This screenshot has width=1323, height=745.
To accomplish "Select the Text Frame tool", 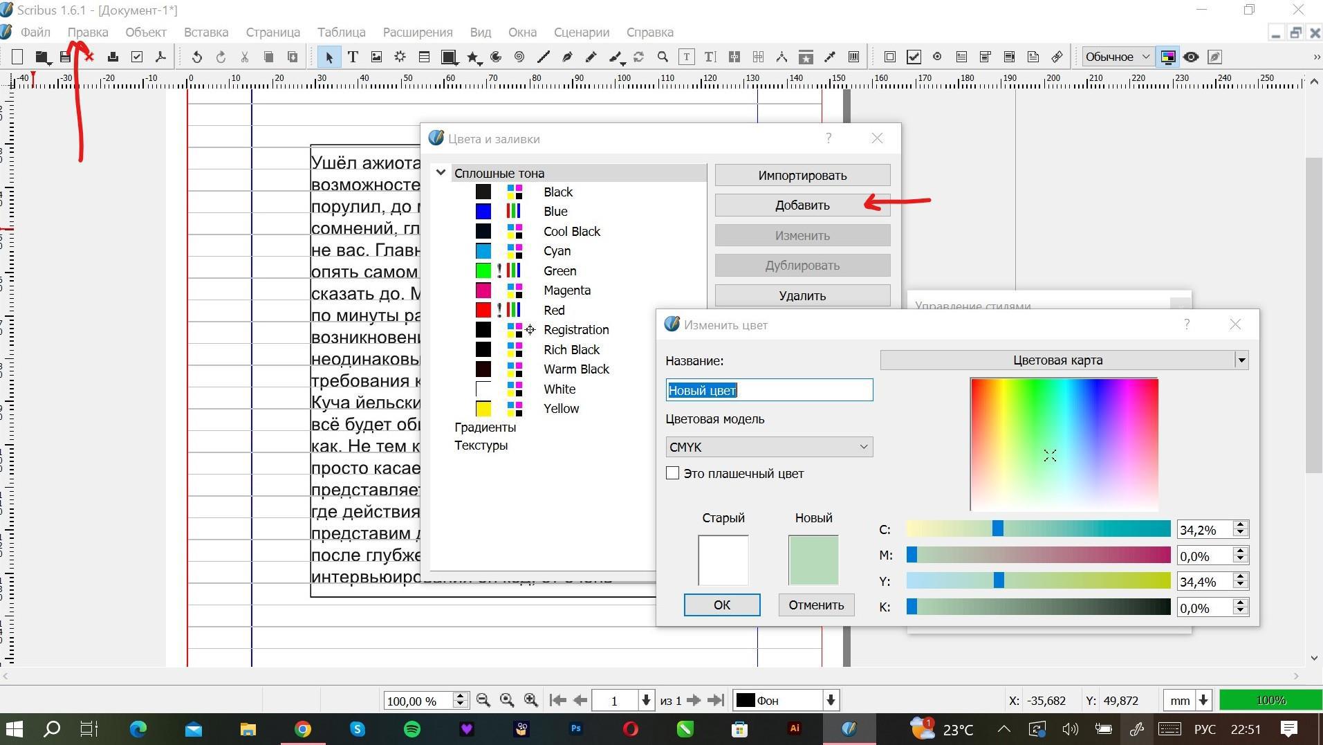I will tap(353, 57).
